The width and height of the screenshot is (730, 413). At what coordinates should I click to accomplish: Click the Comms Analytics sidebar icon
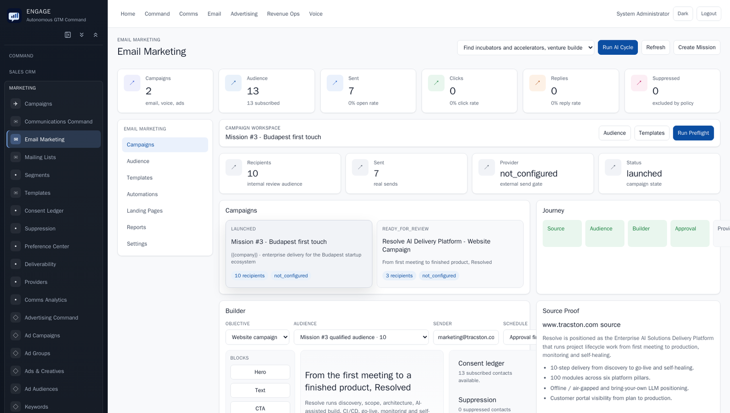point(16,299)
